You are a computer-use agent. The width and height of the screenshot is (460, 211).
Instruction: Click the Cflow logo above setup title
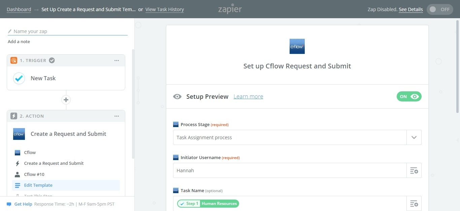(297, 46)
